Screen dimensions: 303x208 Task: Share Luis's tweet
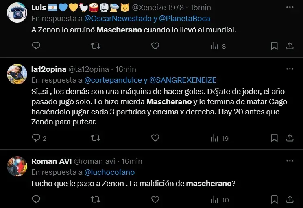[290, 46]
